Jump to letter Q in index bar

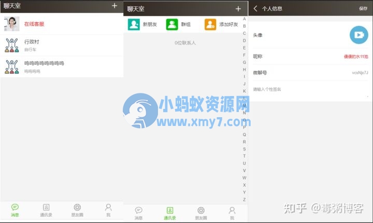(245, 135)
